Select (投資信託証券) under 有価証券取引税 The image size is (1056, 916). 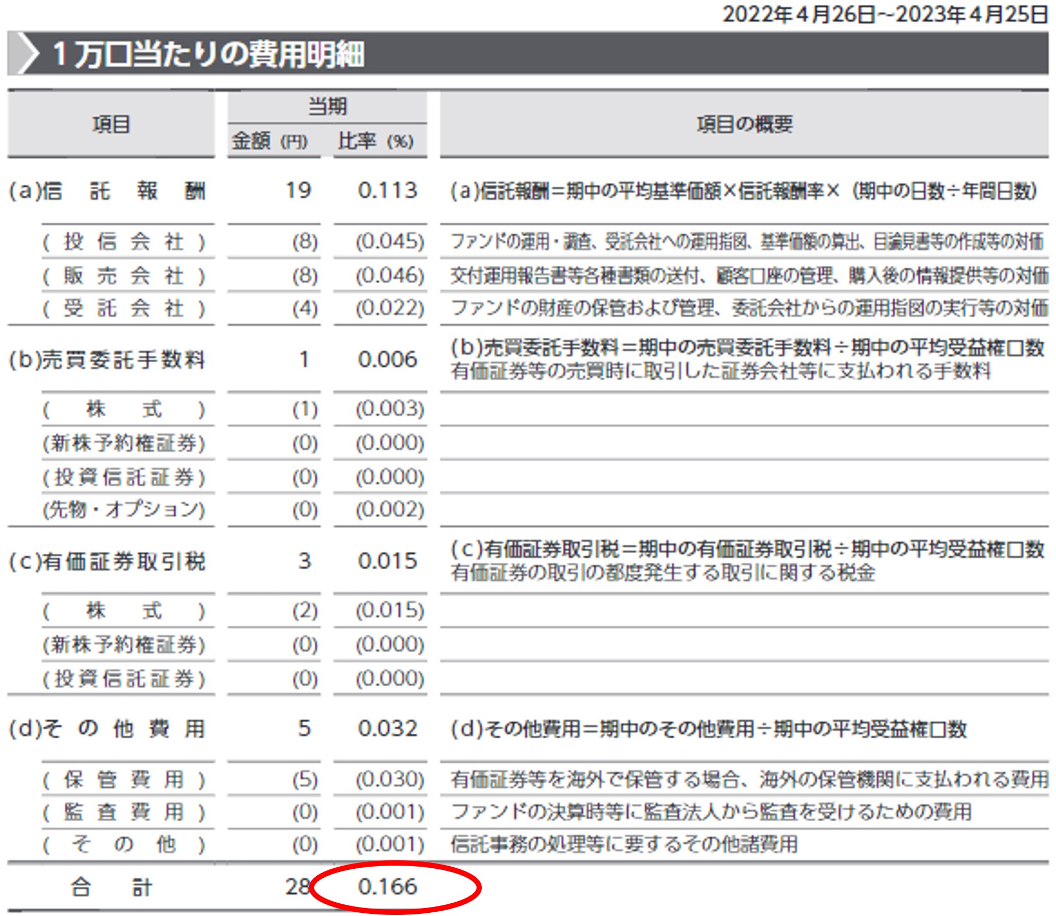pos(124,678)
